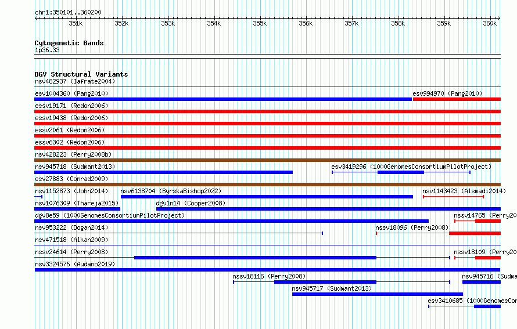
Task: Click the 360k ruler tick label
Action: pos(490,23)
